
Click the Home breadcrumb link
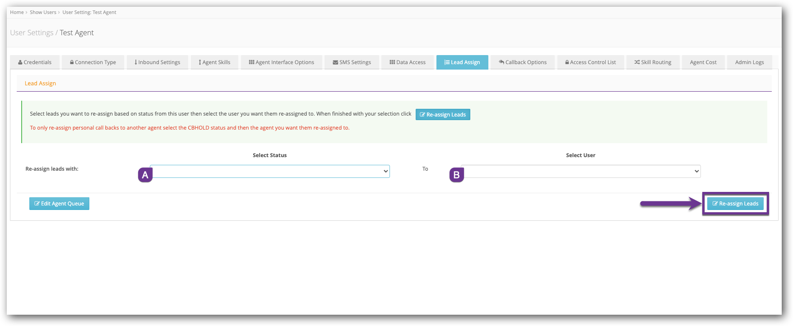coord(17,12)
